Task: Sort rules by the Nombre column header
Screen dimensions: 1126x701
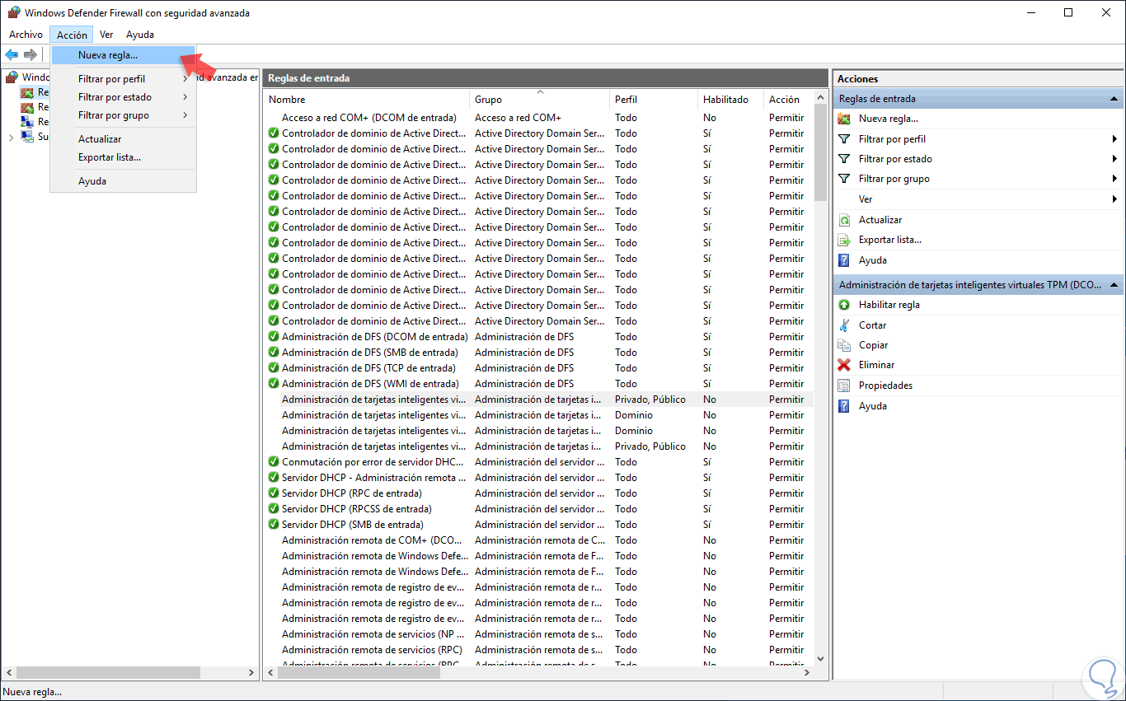Action: pyautogui.click(x=367, y=100)
